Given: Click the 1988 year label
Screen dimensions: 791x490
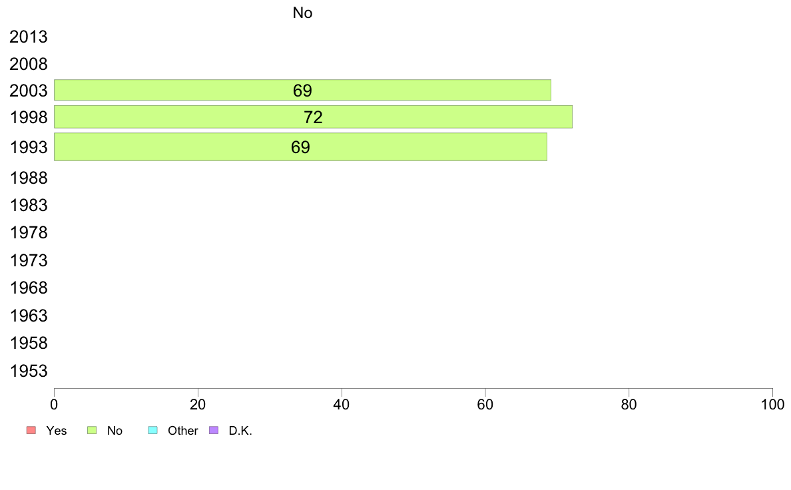Looking at the screenshot, I should pyautogui.click(x=29, y=178).
